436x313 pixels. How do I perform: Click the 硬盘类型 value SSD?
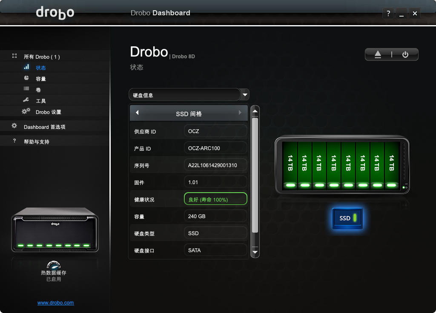pyautogui.click(x=215, y=233)
